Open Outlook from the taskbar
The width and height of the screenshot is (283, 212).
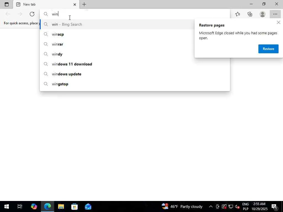88,206
